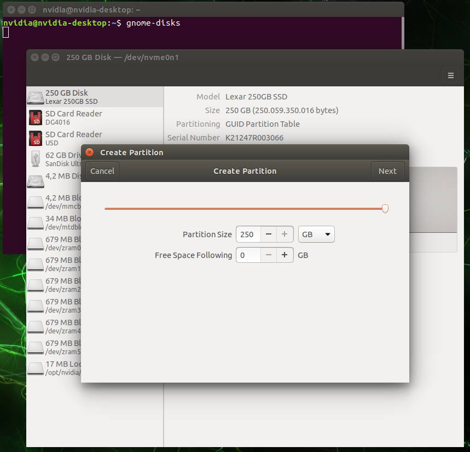Click the /dev/zram3 block device icon
Image resolution: width=470 pixels, height=452 pixels.
coord(36,306)
